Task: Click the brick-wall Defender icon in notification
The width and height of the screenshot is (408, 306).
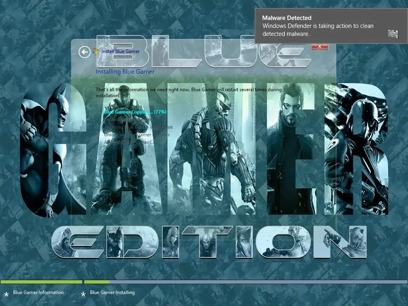Action: pos(393,34)
